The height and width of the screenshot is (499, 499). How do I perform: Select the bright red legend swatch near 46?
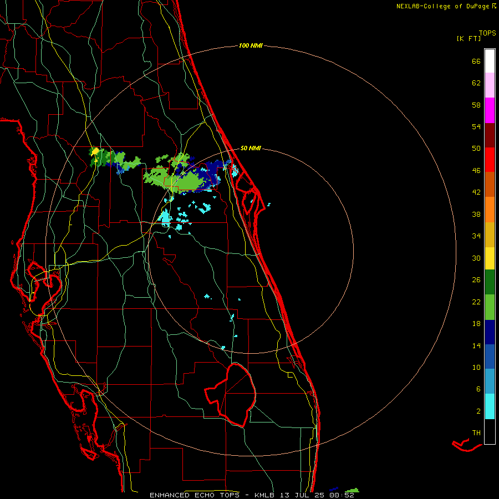(490, 160)
